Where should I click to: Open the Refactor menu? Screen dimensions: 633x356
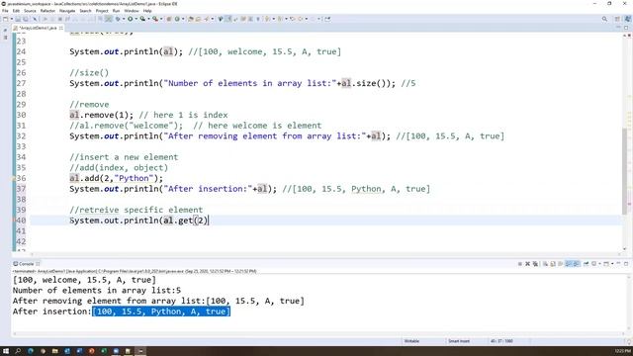coord(47,11)
